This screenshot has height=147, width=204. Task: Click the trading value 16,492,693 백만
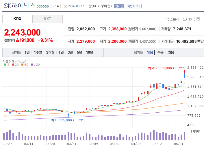[x=190, y=41]
